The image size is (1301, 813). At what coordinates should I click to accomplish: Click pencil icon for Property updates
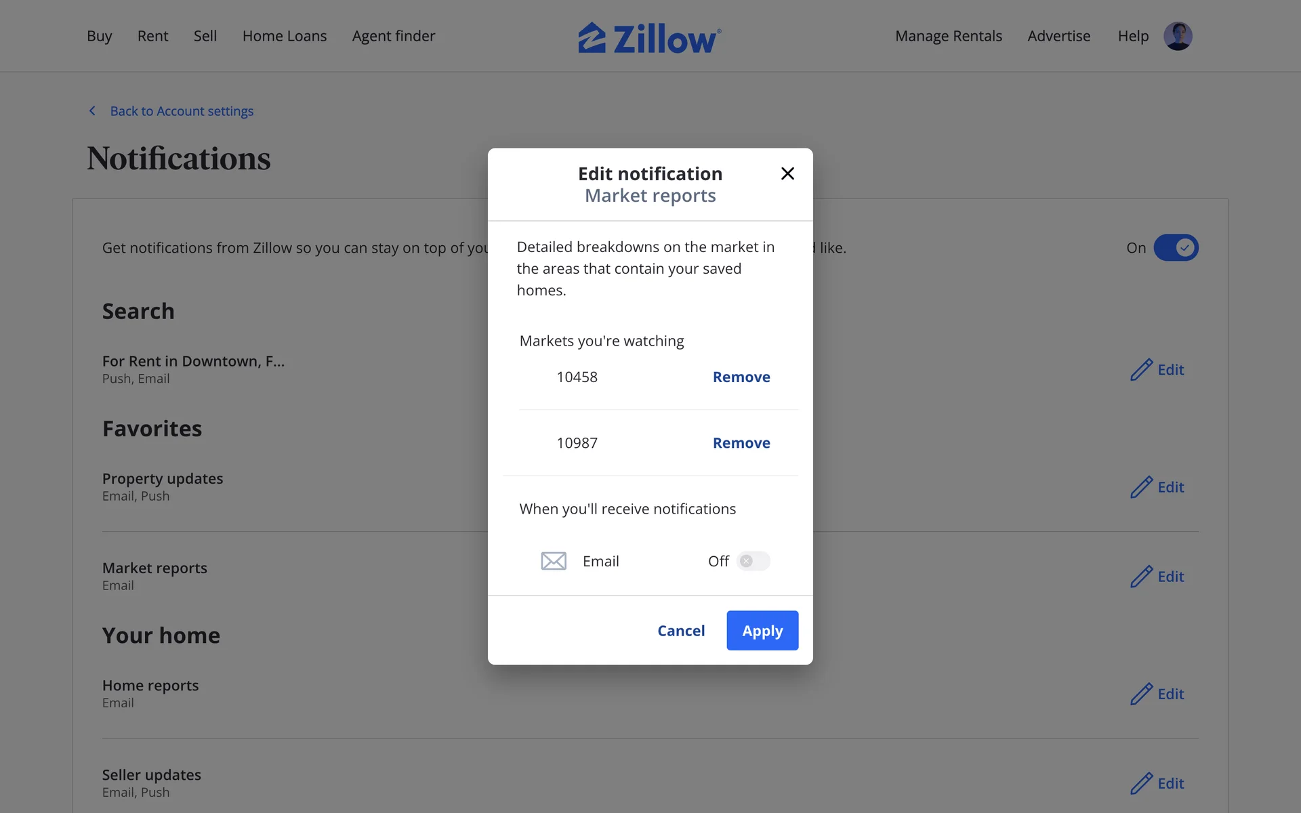tap(1141, 487)
